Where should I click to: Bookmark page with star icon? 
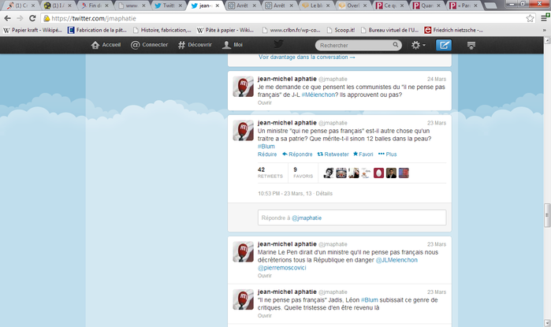(530, 18)
